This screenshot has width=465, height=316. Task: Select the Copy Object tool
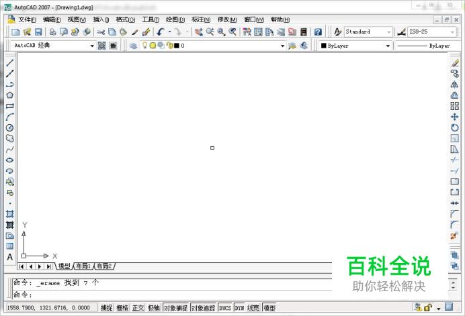click(x=455, y=73)
